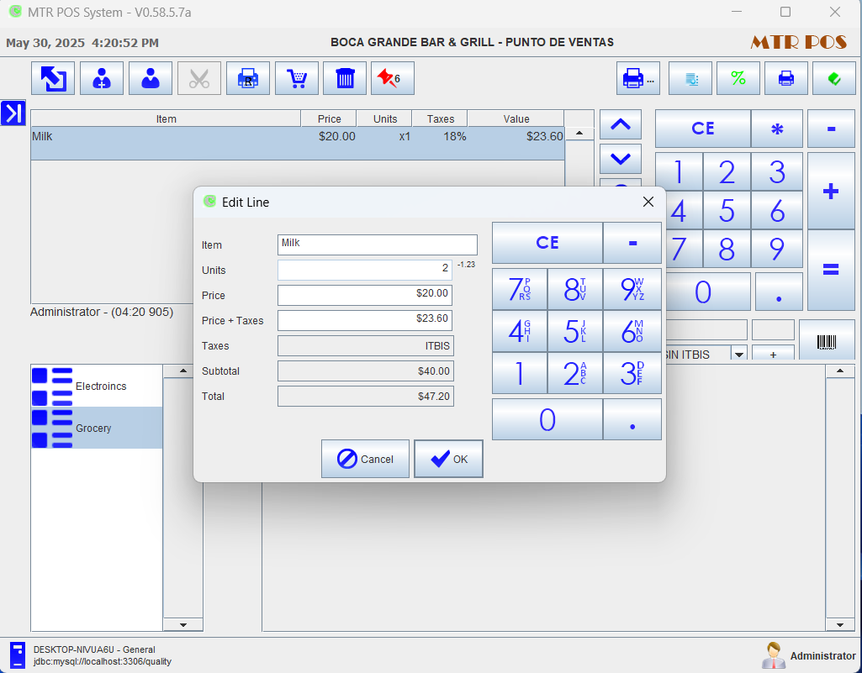Tap 8 TUV on the Edit Line keypad
862x673 pixels.
[575, 289]
